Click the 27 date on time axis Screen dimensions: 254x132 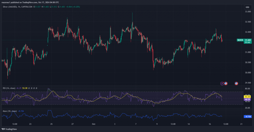(72, 124)
